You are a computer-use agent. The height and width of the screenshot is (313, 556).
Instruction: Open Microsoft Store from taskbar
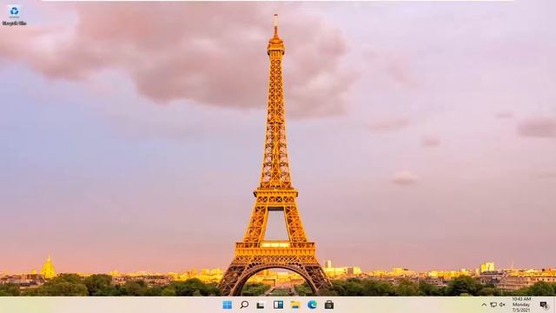[x=329, y=305]
